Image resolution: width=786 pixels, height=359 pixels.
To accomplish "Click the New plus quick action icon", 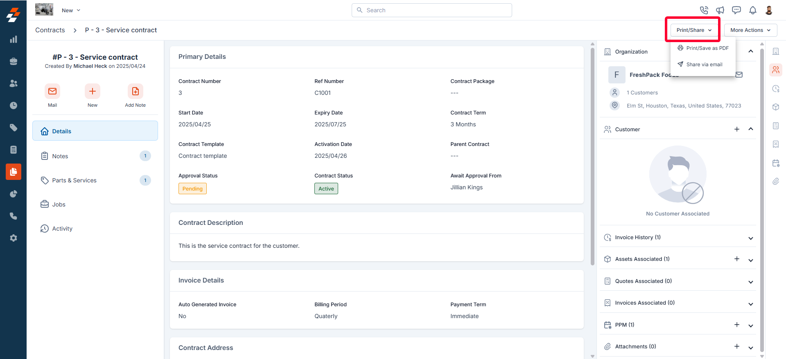I will (93, 91).
